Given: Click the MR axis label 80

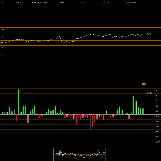Looking at the screenshot, I should (x=157, y=96).
